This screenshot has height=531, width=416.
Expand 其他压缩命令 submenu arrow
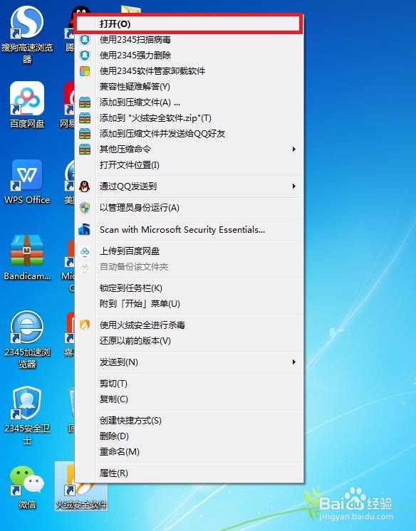[294, 149]
